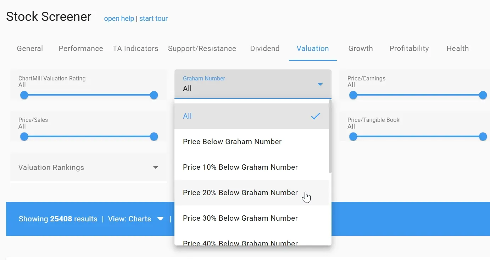This screenshot has height=260, width=490.
Task: Click the checkmark next to All option
Action: [x=315, y=116]
